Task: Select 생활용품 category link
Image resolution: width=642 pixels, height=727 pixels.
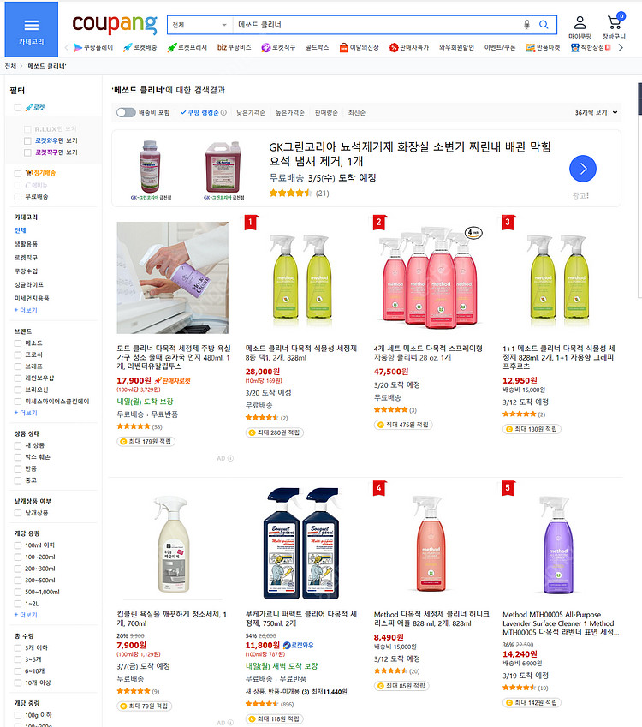Action: tap(26, 244)
